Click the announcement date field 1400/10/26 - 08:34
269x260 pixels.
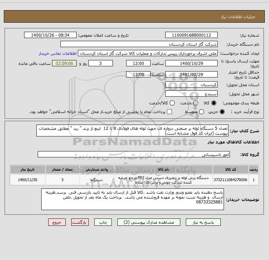click(50, 35)
